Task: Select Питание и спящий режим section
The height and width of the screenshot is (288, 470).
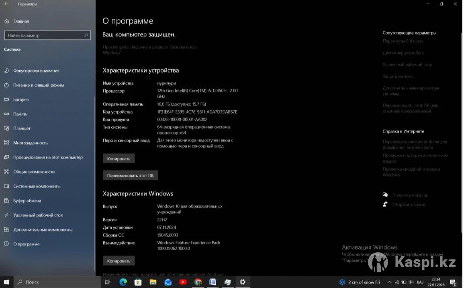Action: coord(38,85)
